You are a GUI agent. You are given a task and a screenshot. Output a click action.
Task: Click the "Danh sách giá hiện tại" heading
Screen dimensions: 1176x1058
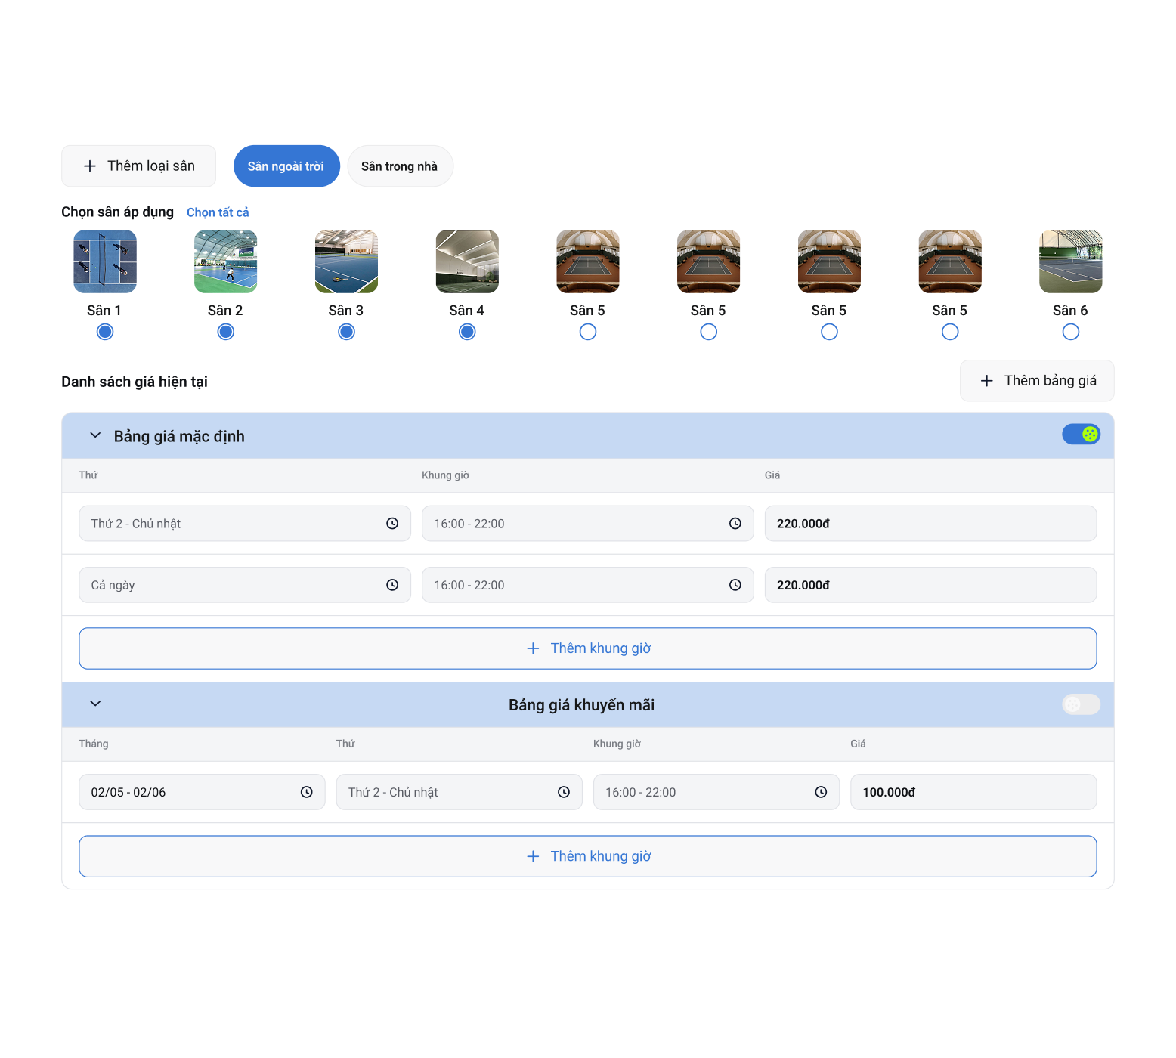(x=135, y=382)
